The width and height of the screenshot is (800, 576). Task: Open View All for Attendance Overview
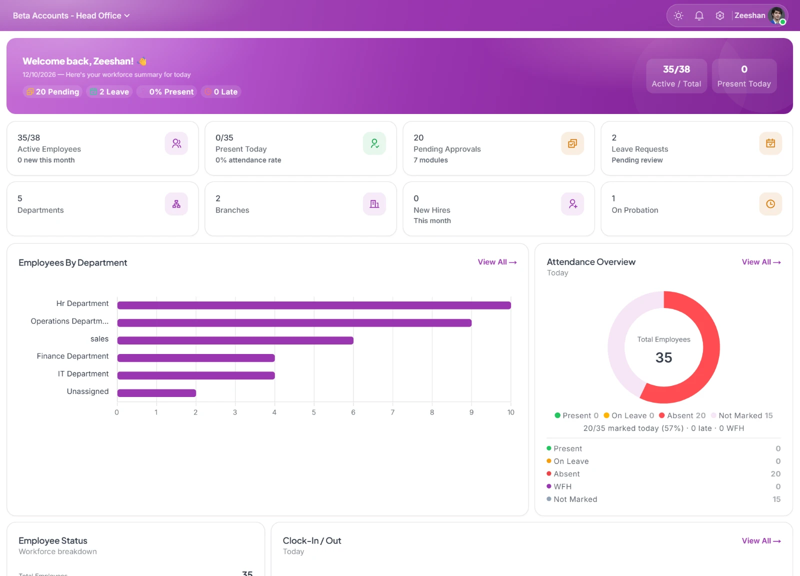coord(761,262)
